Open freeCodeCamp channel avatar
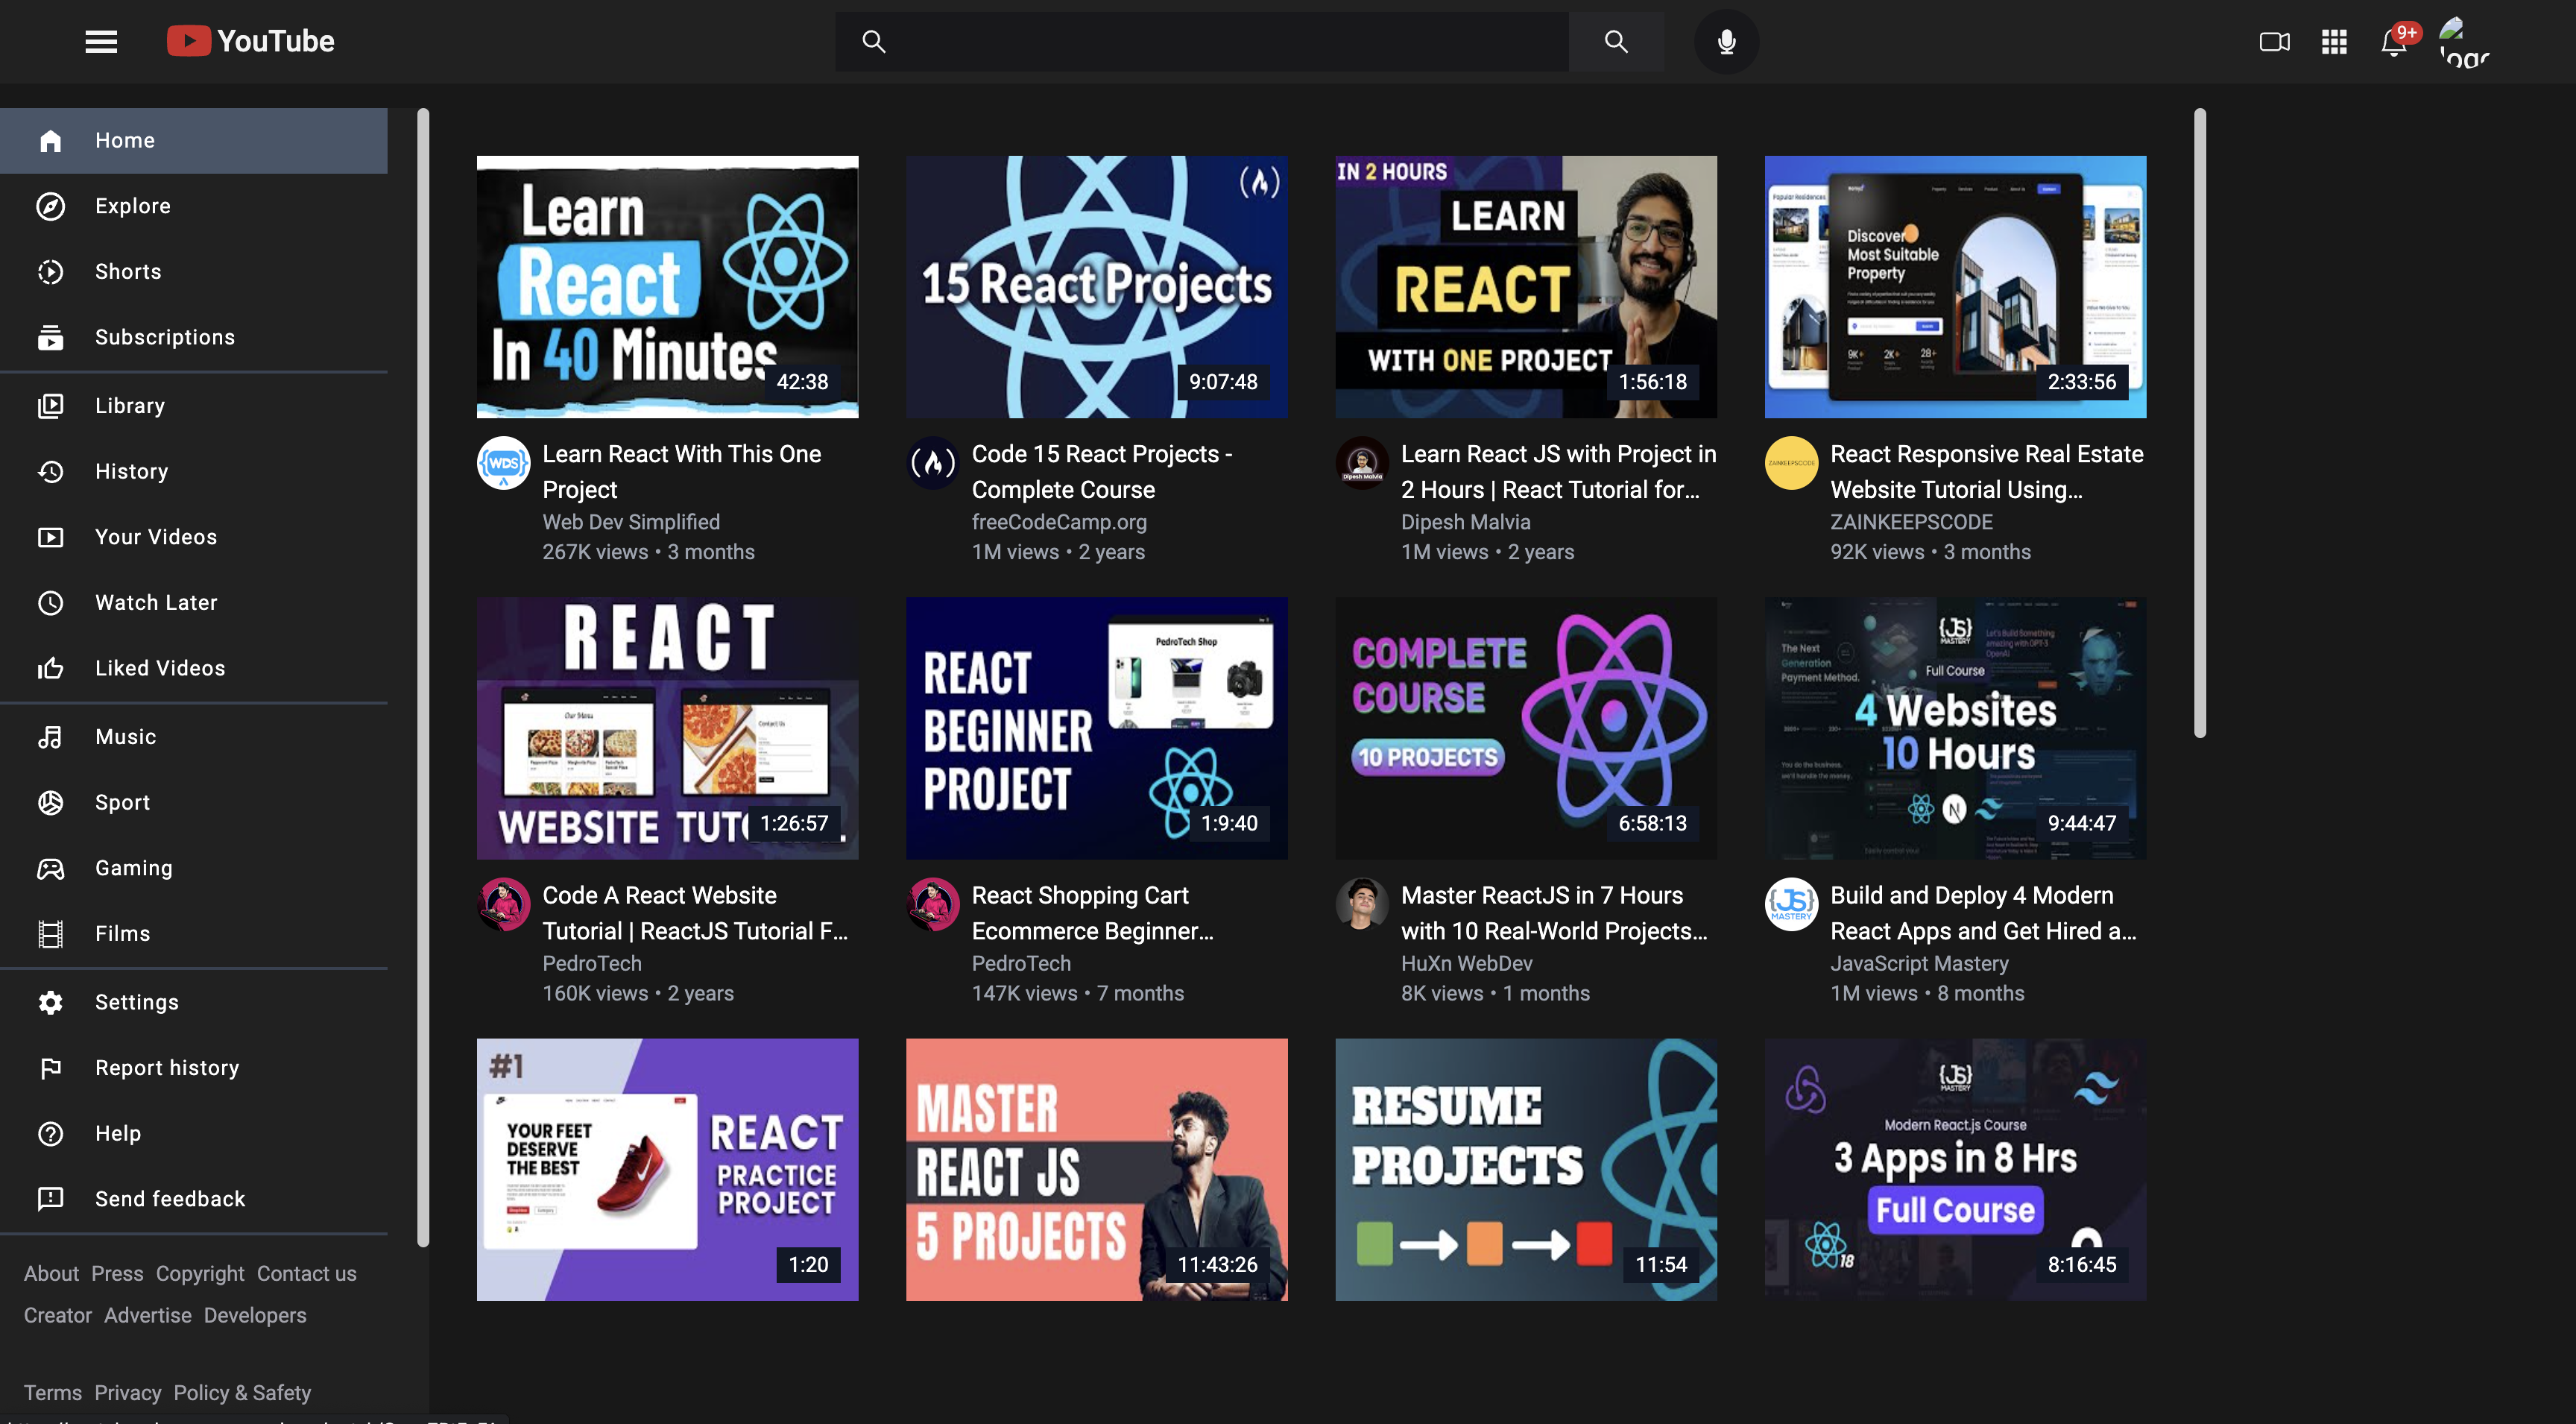 933,463
